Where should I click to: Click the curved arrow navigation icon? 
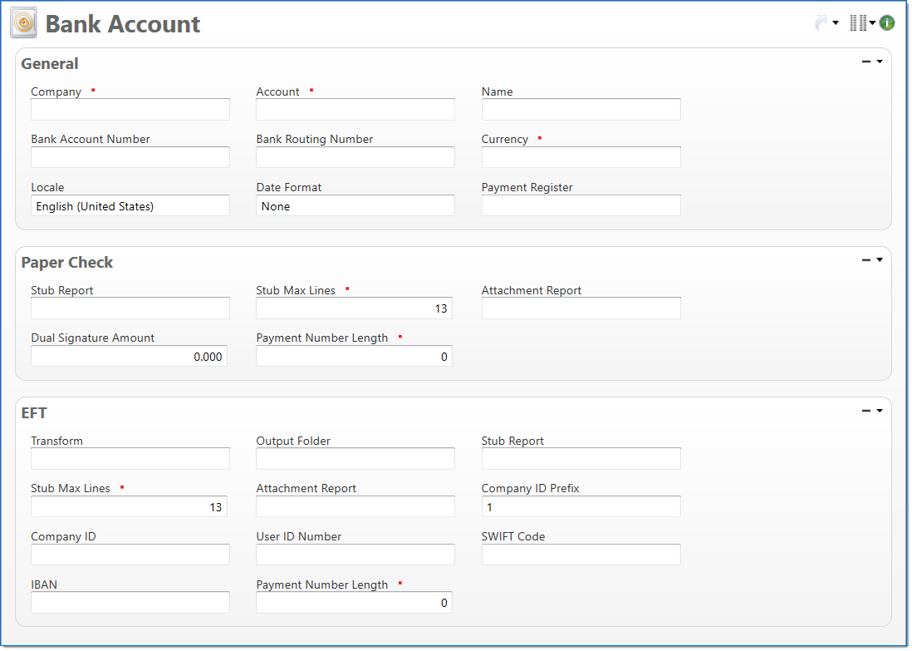pos(821,23)
